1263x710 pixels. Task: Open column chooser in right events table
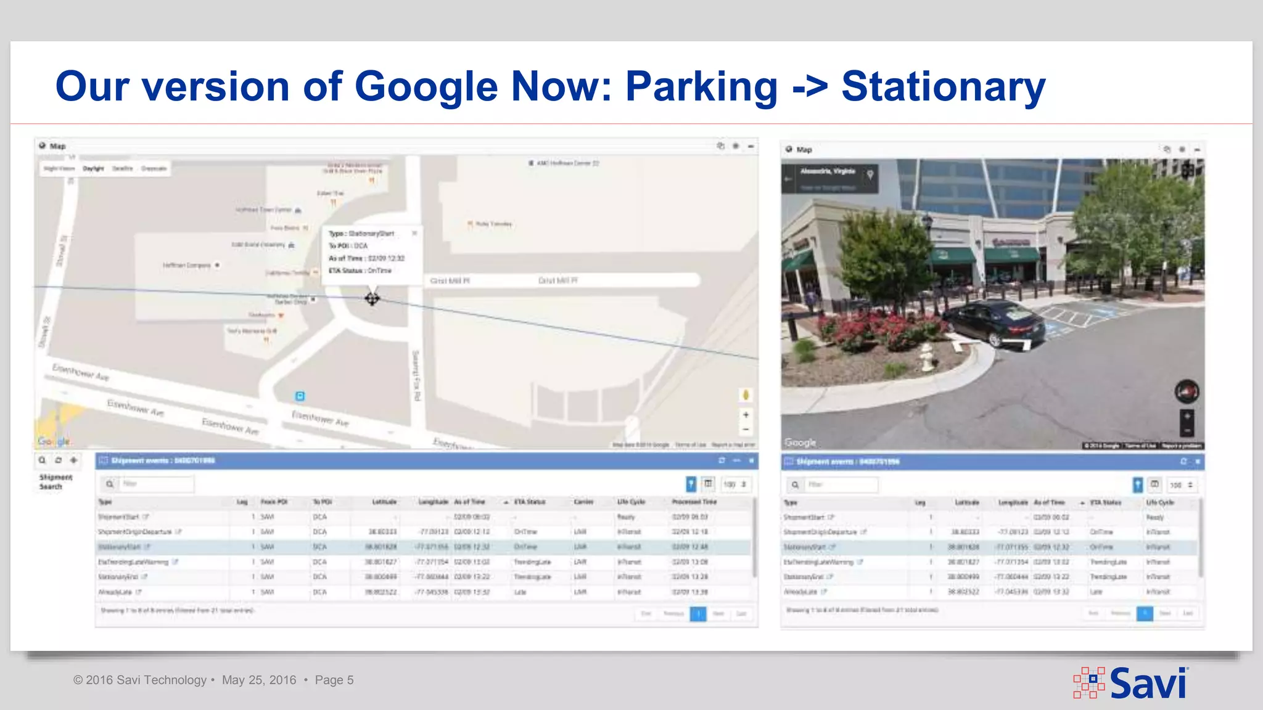[1155, 485]
